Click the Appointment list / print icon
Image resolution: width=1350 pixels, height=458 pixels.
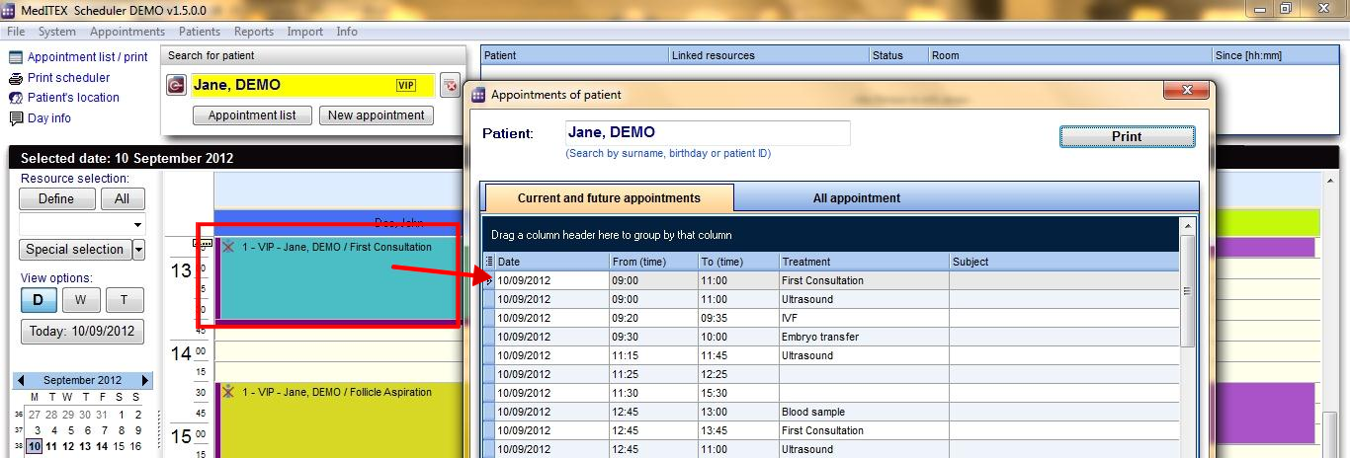point(16,57)
